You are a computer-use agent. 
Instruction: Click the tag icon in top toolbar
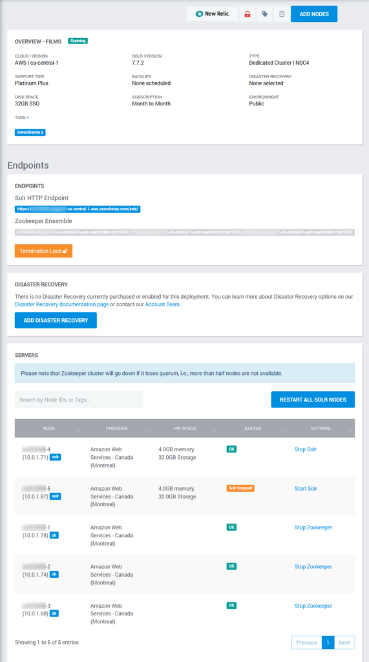(x=264, y=14)
